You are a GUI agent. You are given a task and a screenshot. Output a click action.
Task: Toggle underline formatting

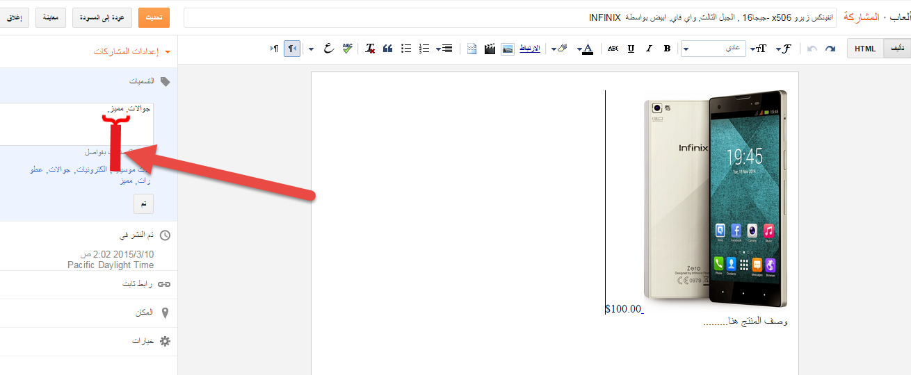click(631, 49)
